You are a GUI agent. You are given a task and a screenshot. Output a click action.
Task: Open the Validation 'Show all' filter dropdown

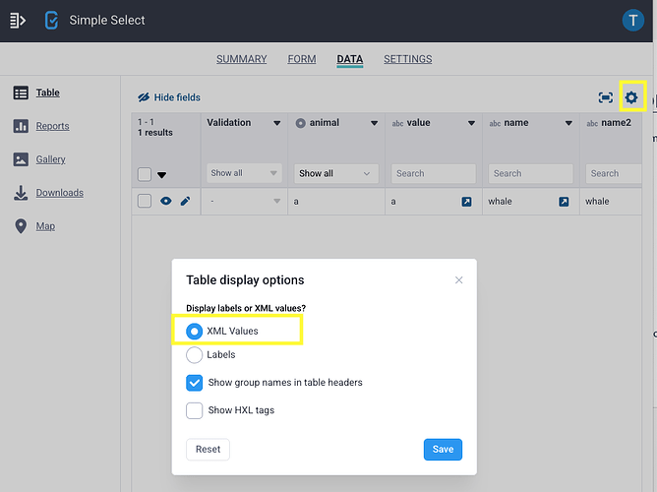pyautogui.click(x=244, y=173)
